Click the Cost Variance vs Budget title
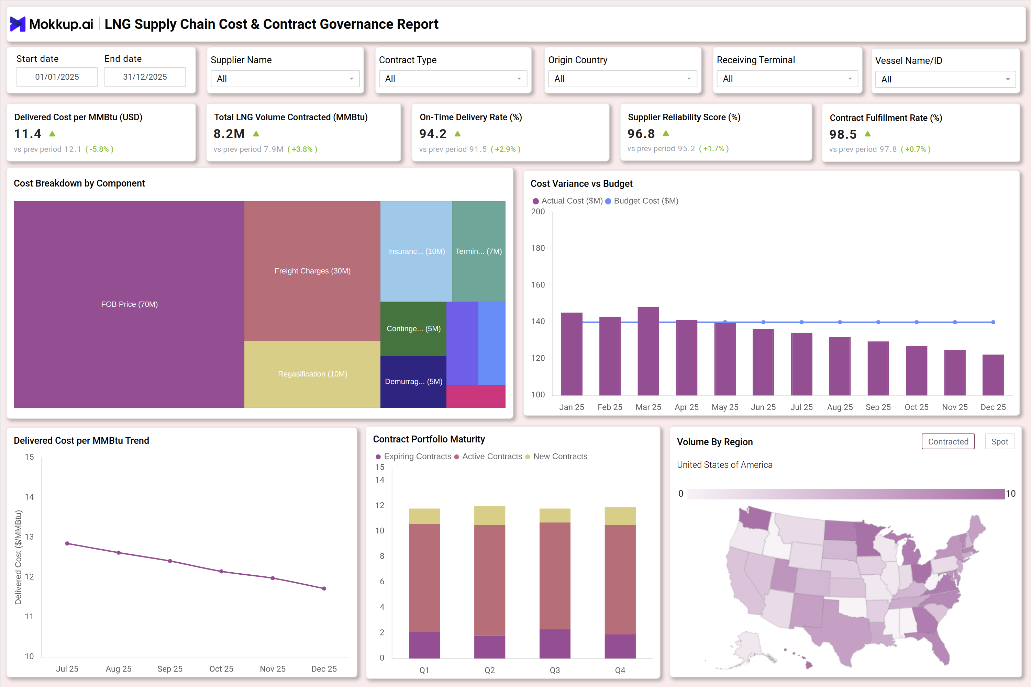This screenshot has width=1031, height=687. click(x=581, y=183)
